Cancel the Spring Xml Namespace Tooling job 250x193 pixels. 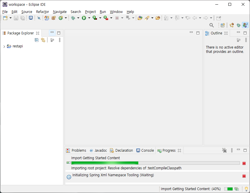click(244, 176)
